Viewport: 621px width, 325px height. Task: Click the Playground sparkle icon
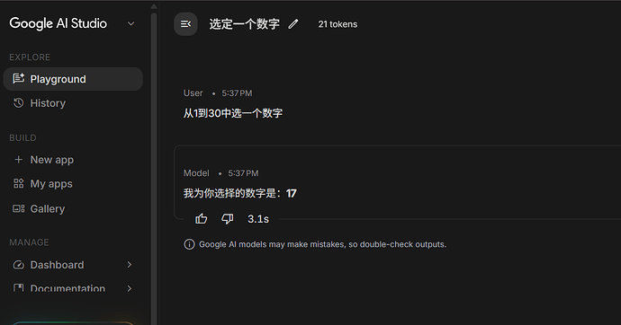click(x=18, y=79)
